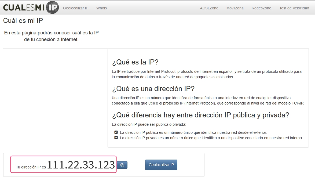The width and height of the screenshot is (315, 180).
Task: Click 'La dirección IP puede ser pública o privada' text
Action: coord(149,124)
